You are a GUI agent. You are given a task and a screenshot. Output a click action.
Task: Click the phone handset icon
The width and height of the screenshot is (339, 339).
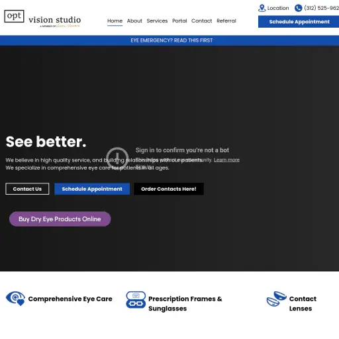click(x=298, y=8)
